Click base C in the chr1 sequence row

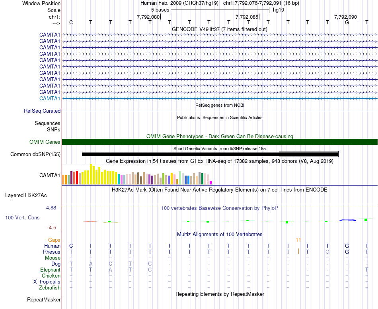pos(71,22)
